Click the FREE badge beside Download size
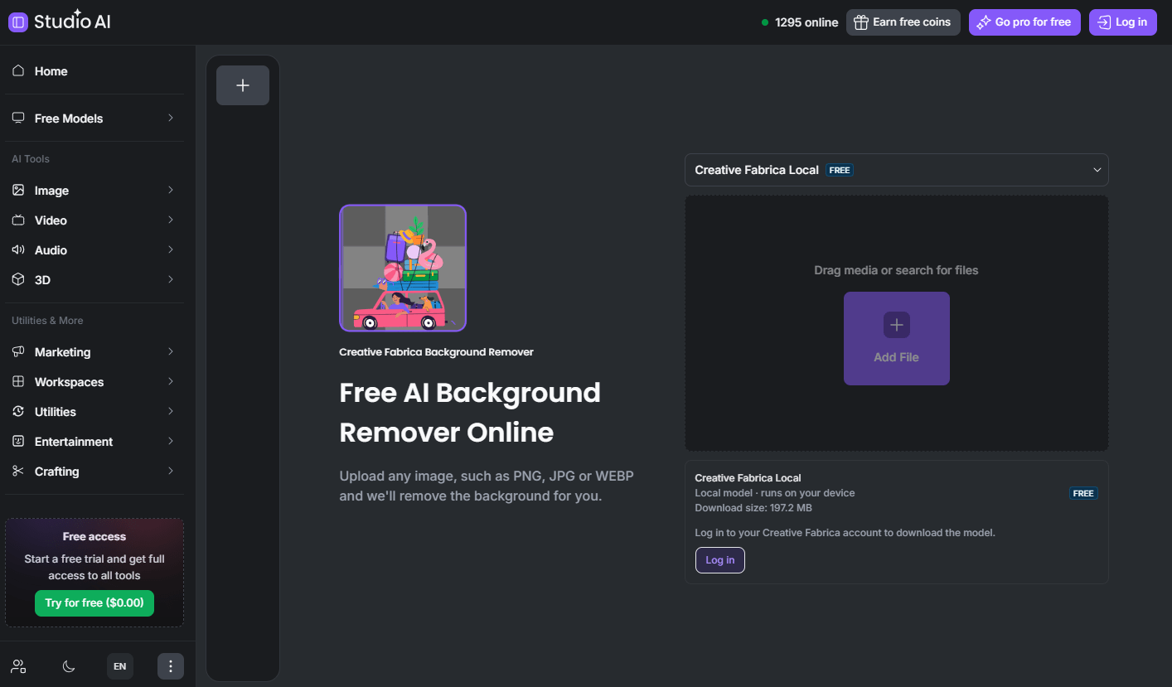The height and width of the screenshot is (687, 1172). click(x=1083, y=493)
